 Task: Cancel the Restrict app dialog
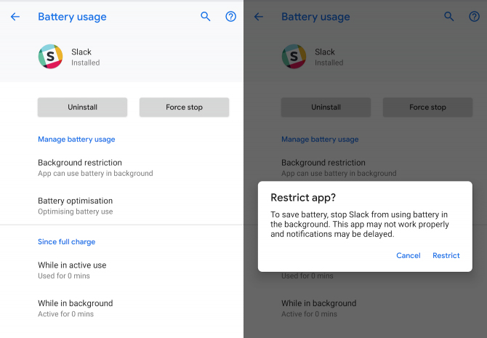[408, 255]
